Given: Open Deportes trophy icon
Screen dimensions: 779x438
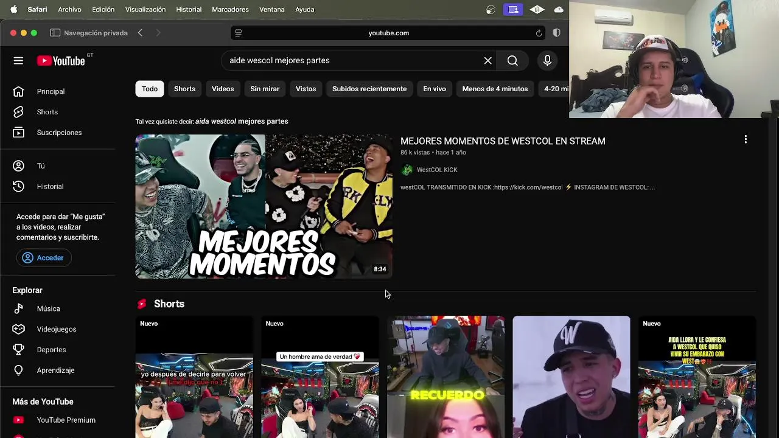Looking at the screenshot, I should (18, 350).
